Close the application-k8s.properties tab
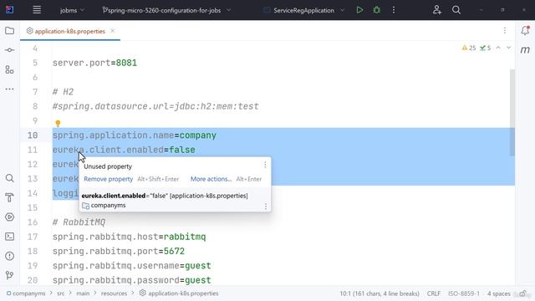 tap(112, 31)
